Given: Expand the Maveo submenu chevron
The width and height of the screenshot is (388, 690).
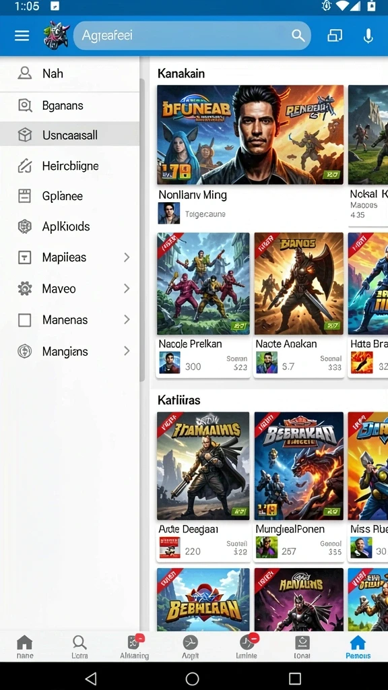Looking at the screenshot, I should tap(127, 288).
